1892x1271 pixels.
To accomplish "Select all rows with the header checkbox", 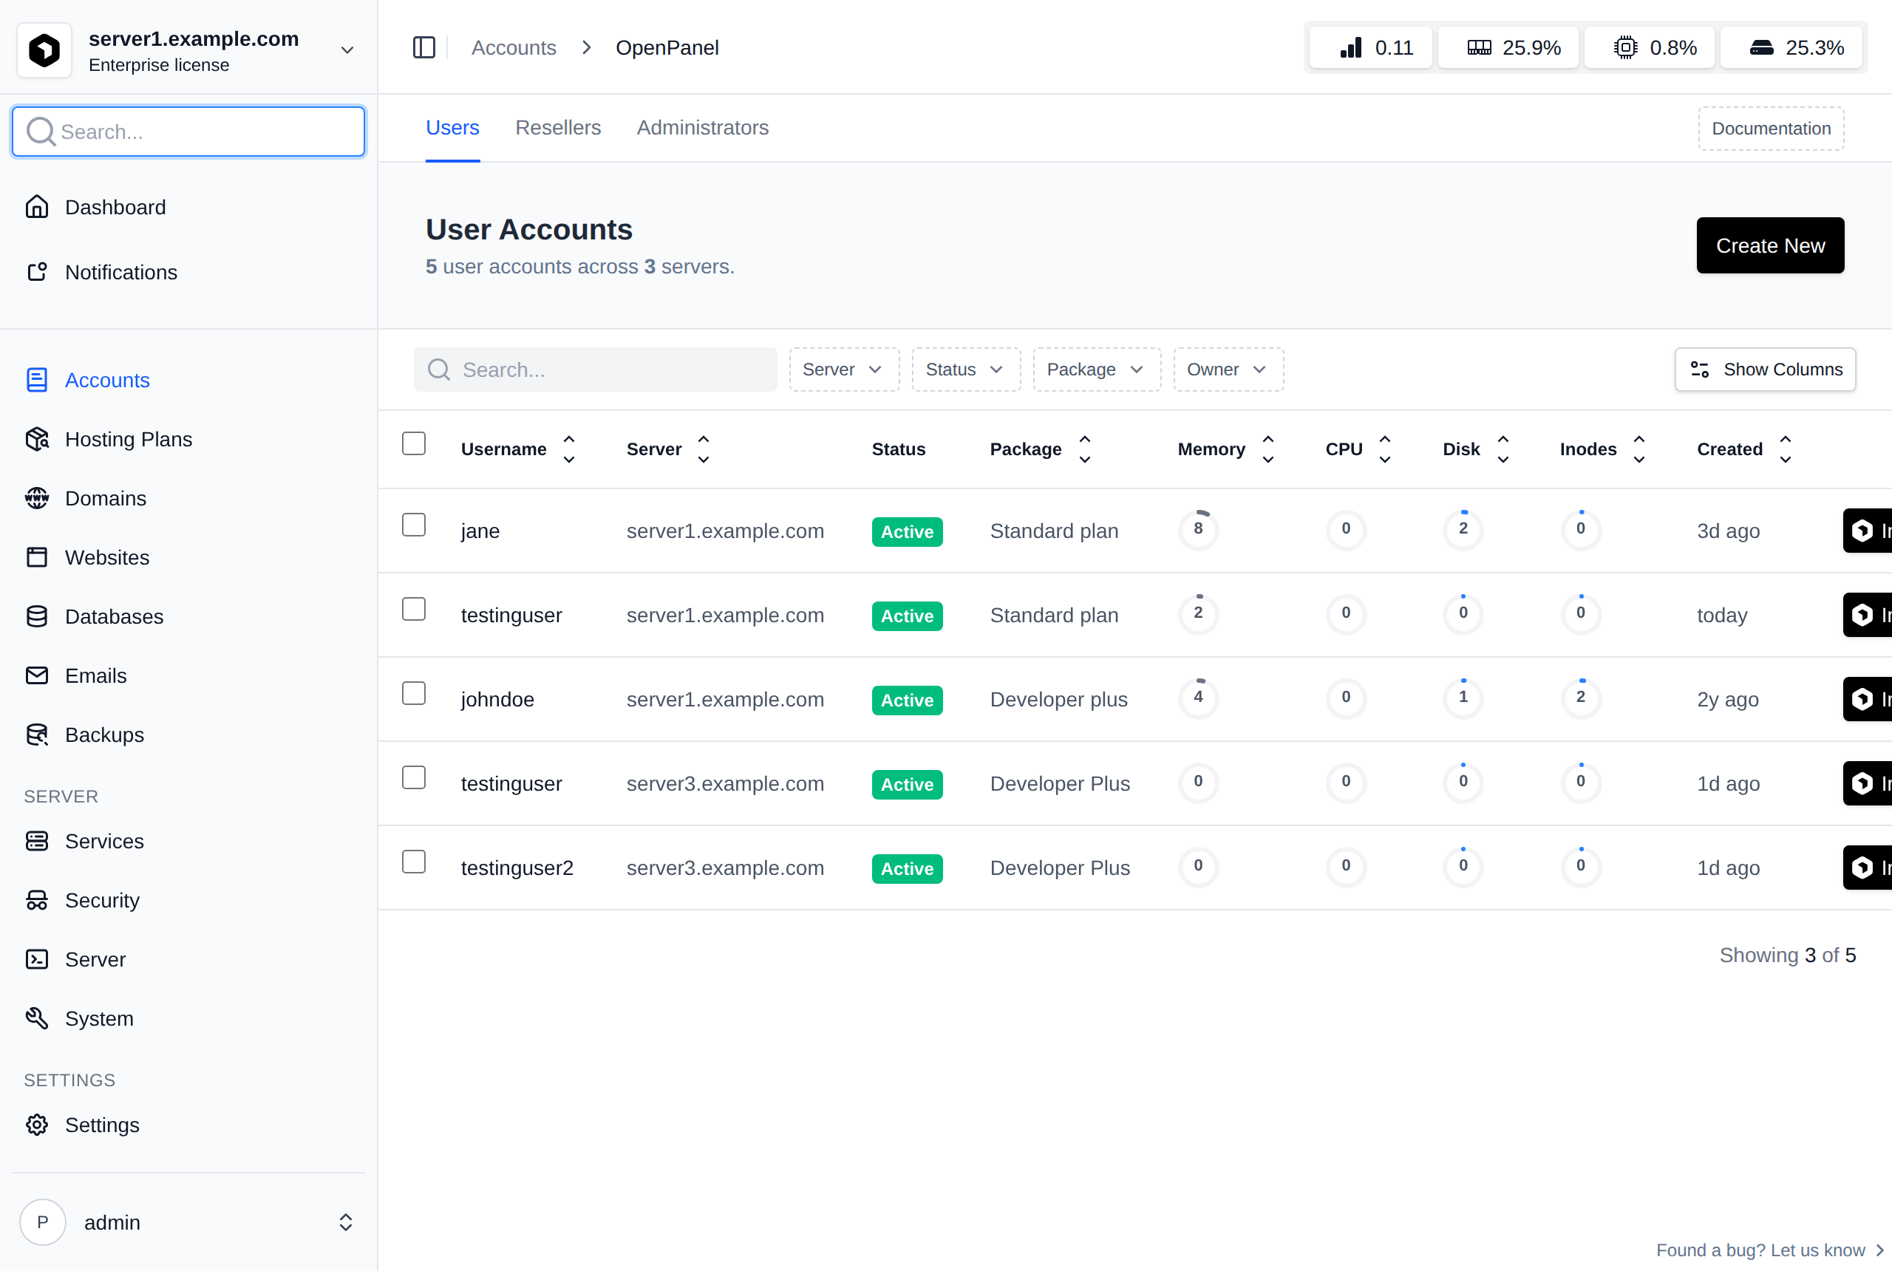I will coord(414,443).
